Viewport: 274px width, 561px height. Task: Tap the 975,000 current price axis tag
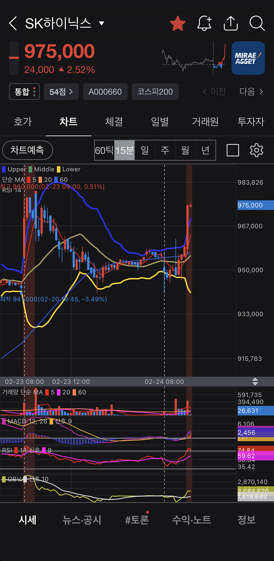(255, 205)
